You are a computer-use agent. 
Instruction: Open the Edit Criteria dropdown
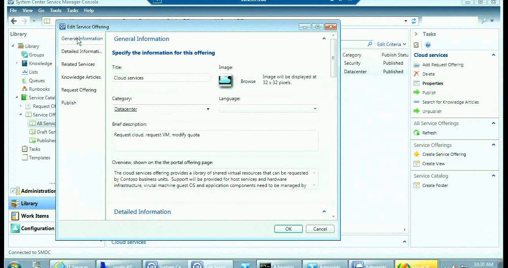tap(392, 44)
